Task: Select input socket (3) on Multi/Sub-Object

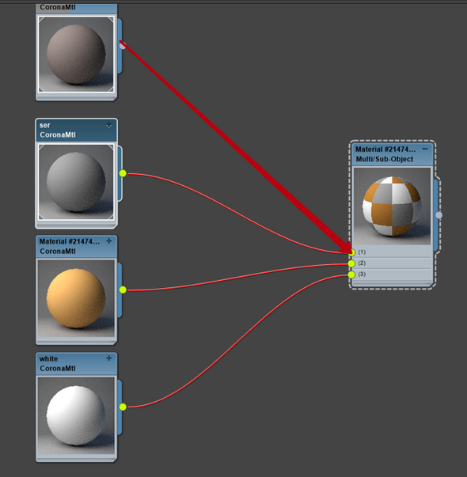Action: [351, 274]
